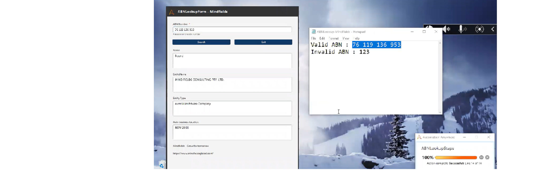Collapse the recorder bar with the arrow
Image resolution: width=533 pixels, height=180 pixels.
point(493,29)
